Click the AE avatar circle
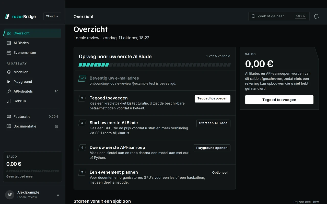Viewport: 327px width, 204px height. coord(10,195)
